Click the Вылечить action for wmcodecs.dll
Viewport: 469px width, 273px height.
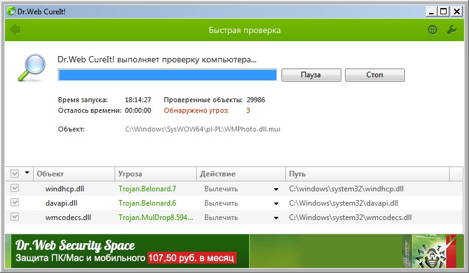click(221, 218)
